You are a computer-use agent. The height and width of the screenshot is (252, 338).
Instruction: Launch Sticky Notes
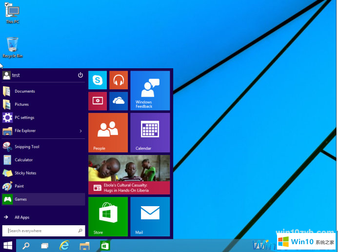coord(43,173)
